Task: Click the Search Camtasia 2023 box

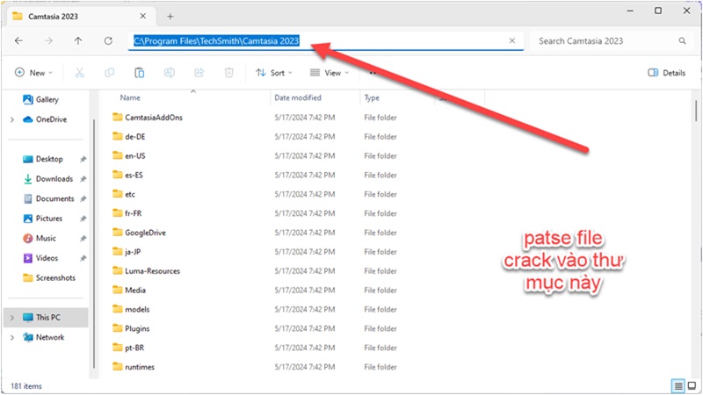Action: point(606,41)
